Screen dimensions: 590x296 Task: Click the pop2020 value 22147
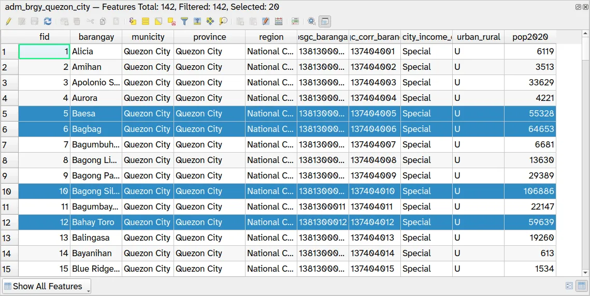[530, 206]
